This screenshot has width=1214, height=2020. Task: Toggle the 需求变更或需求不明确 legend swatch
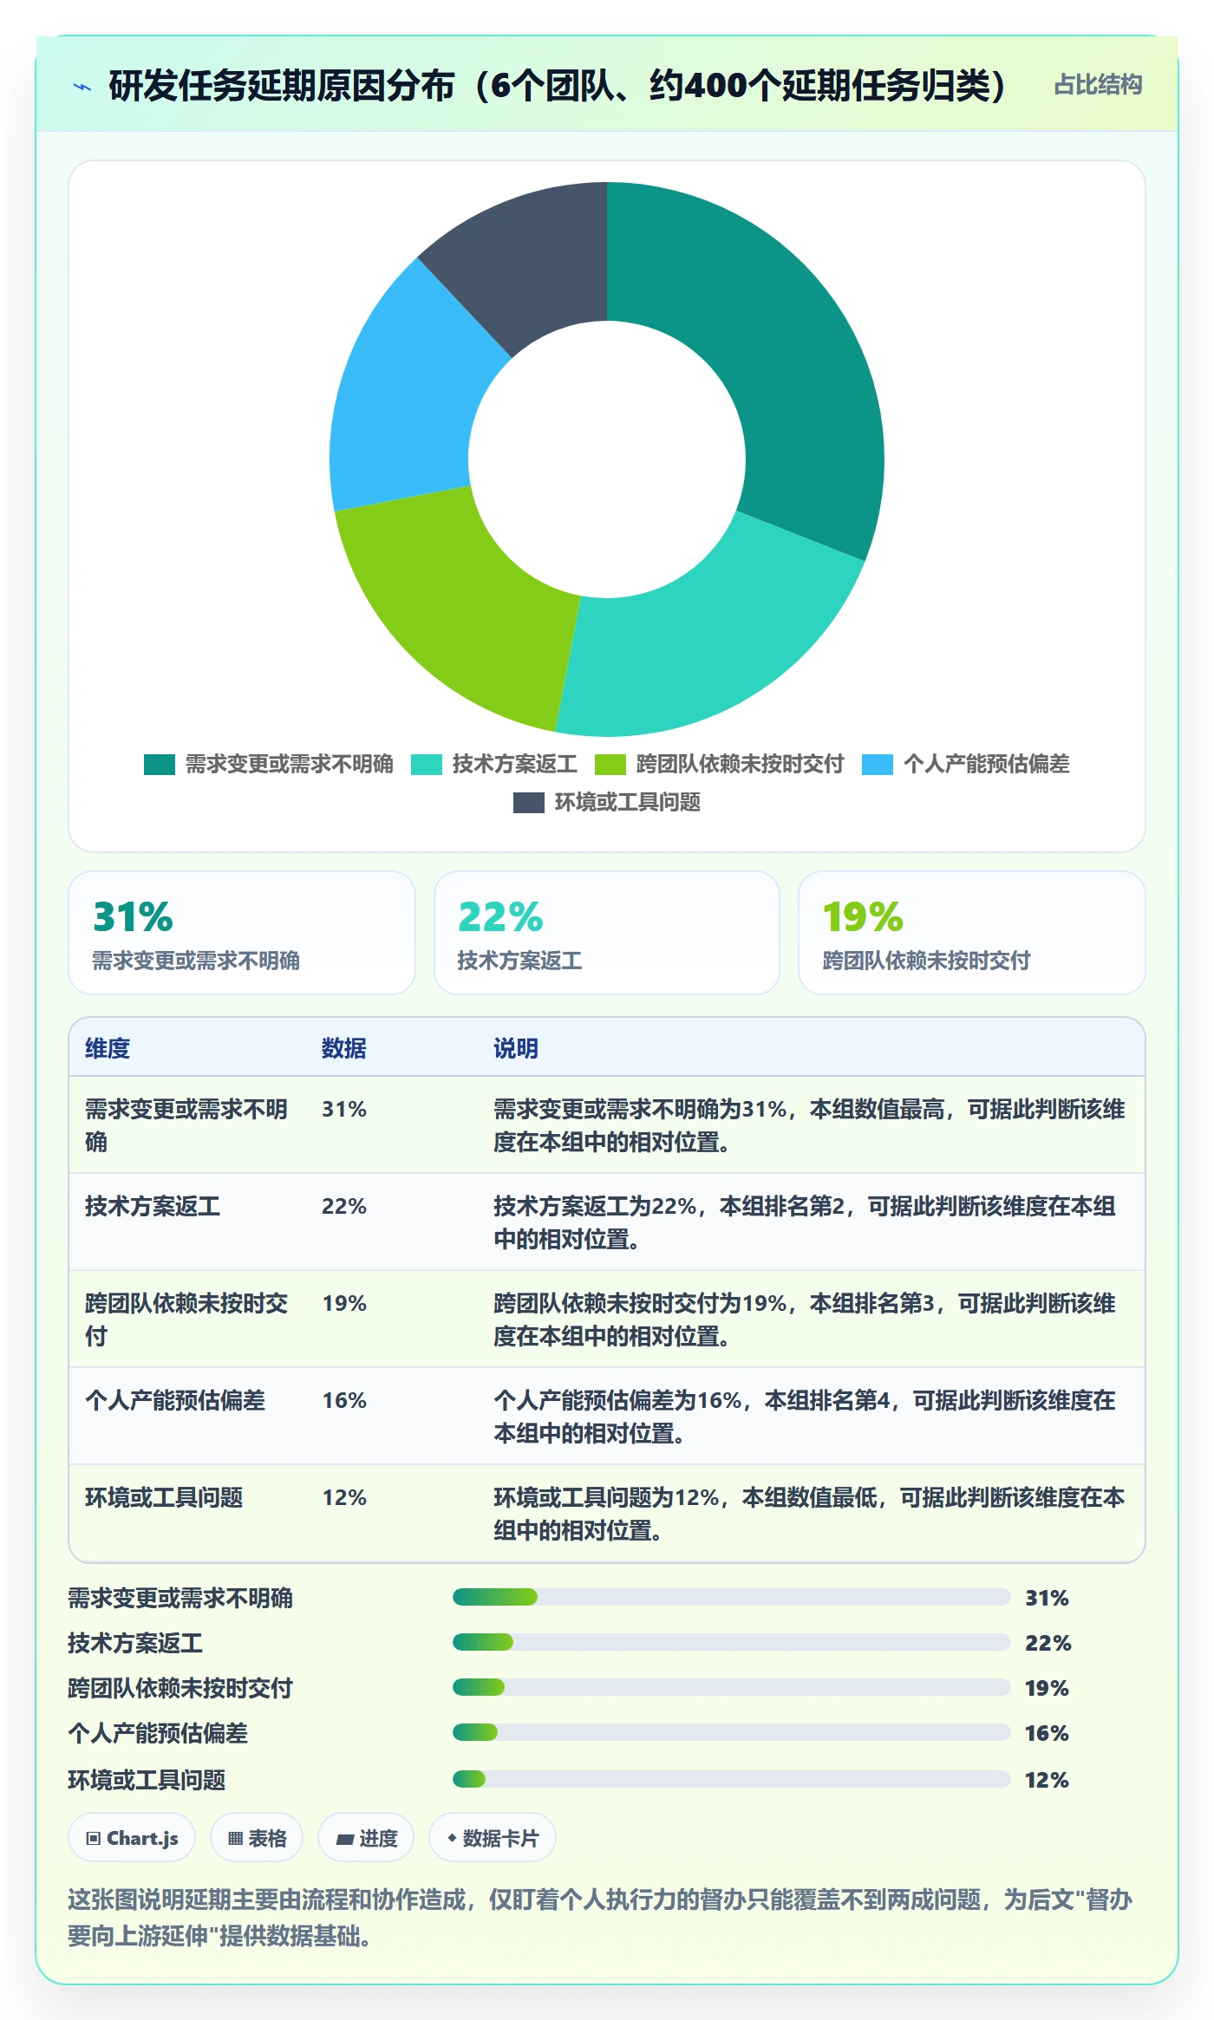160,765
